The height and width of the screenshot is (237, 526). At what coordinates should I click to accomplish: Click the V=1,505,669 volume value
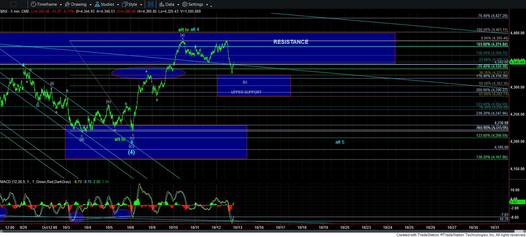(x=190, y=11)
